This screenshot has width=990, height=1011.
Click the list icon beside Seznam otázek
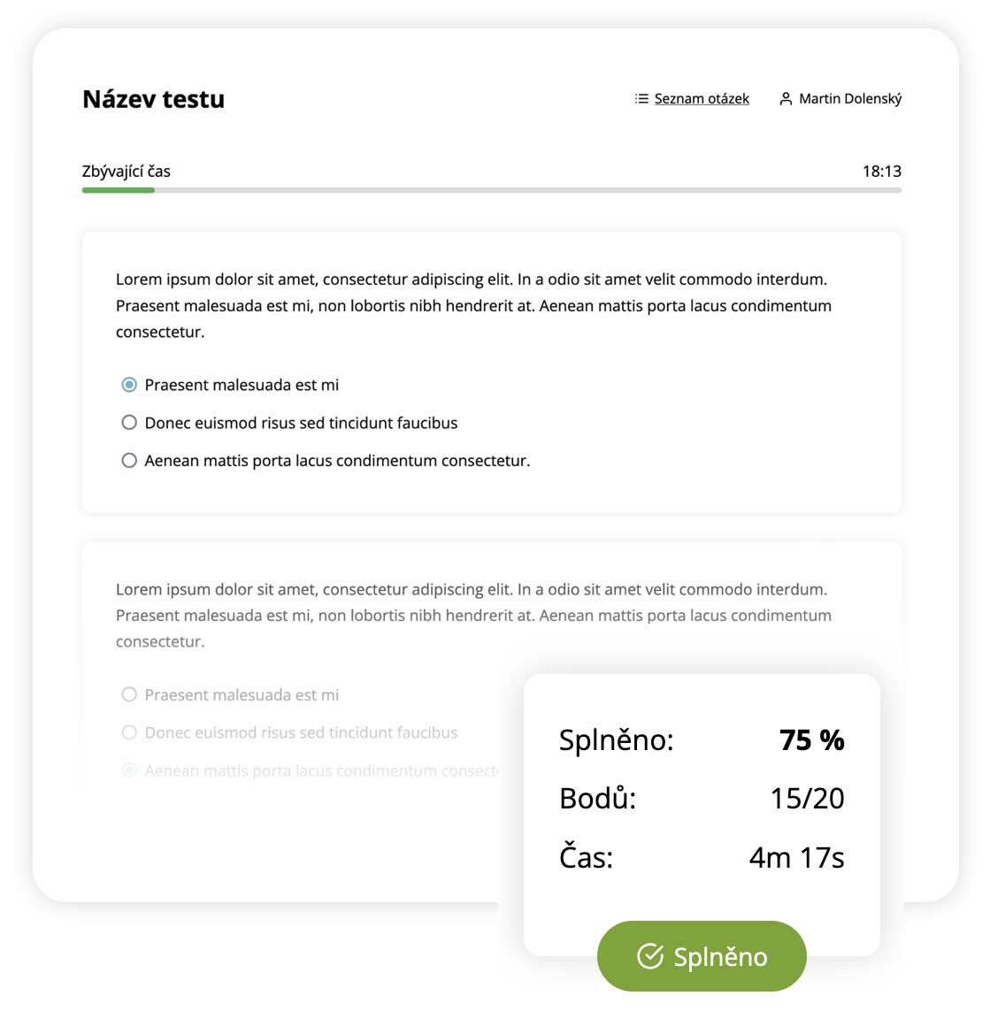pos(641,99)
